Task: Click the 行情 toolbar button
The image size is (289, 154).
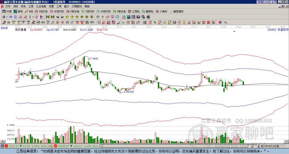Action: [x=7, y=11]
